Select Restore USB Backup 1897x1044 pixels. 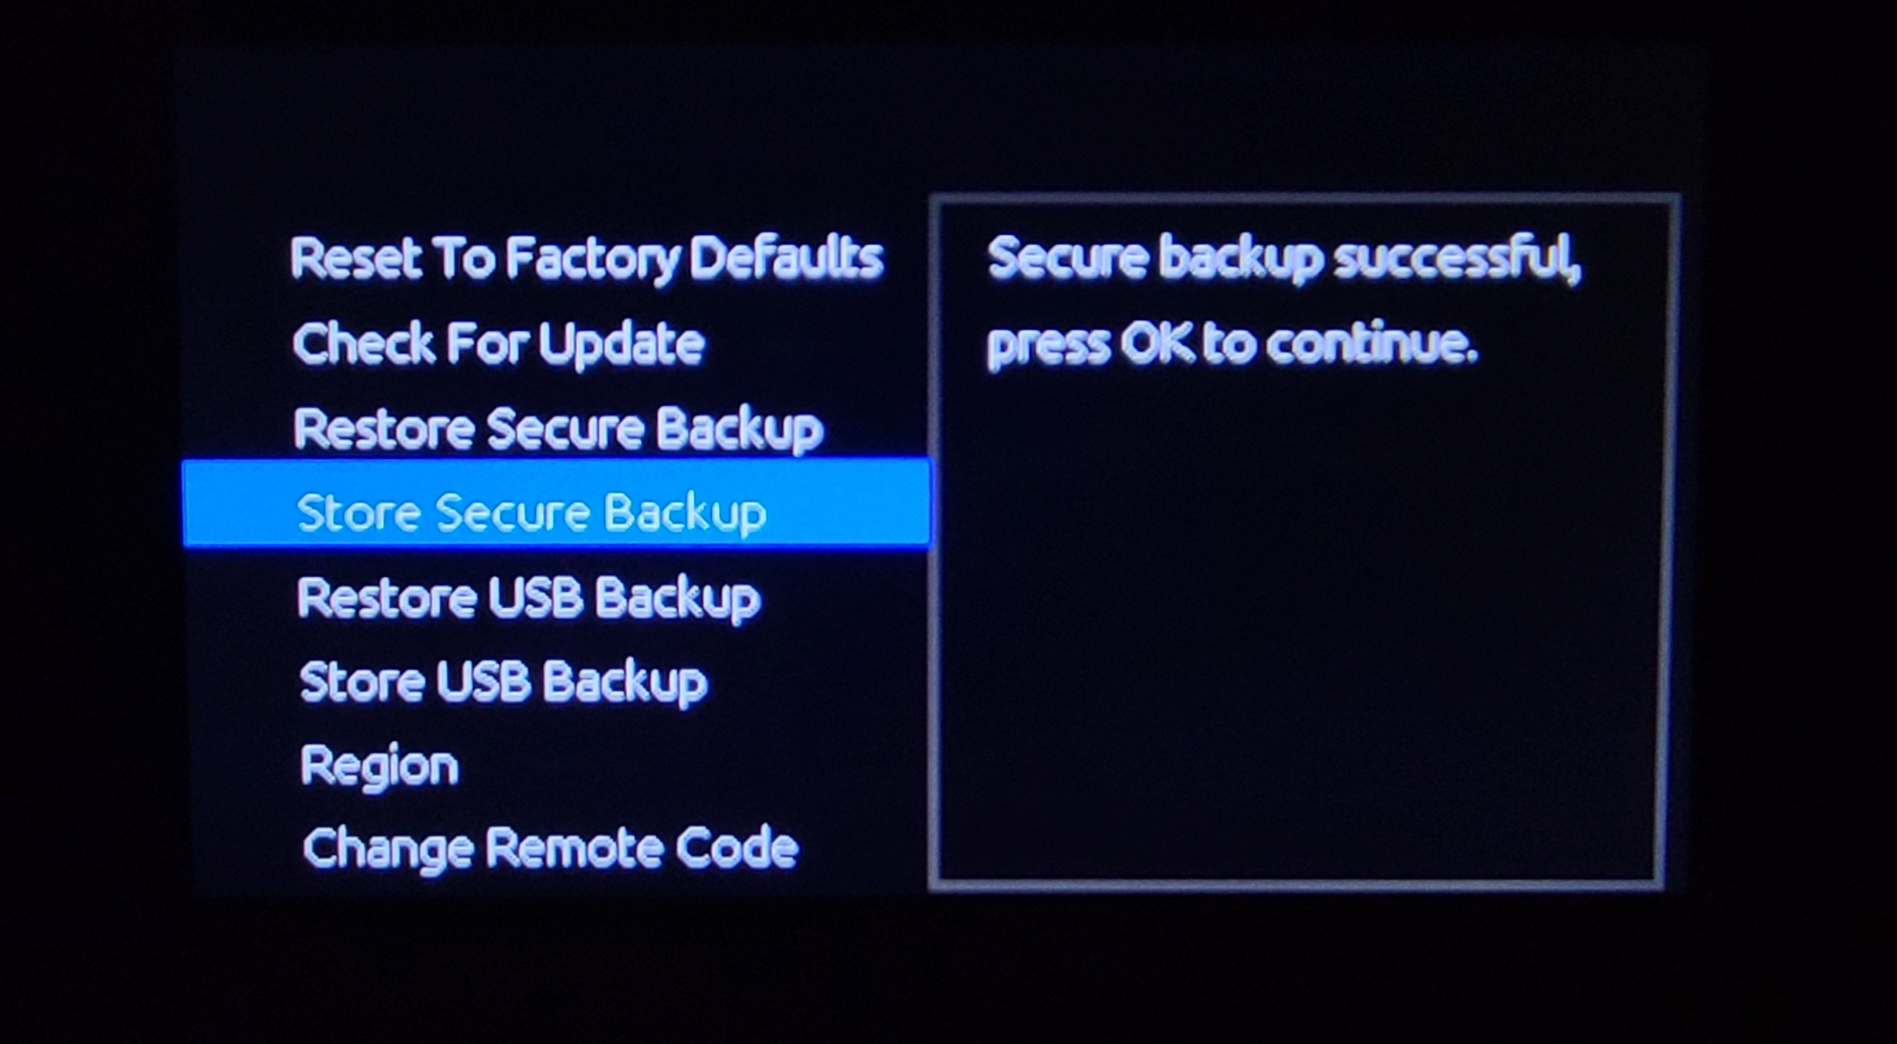pos(529,598)
